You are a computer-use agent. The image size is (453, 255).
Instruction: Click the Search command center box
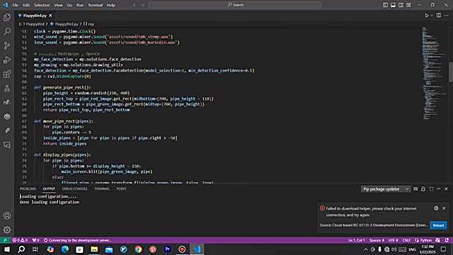(235, 5)
